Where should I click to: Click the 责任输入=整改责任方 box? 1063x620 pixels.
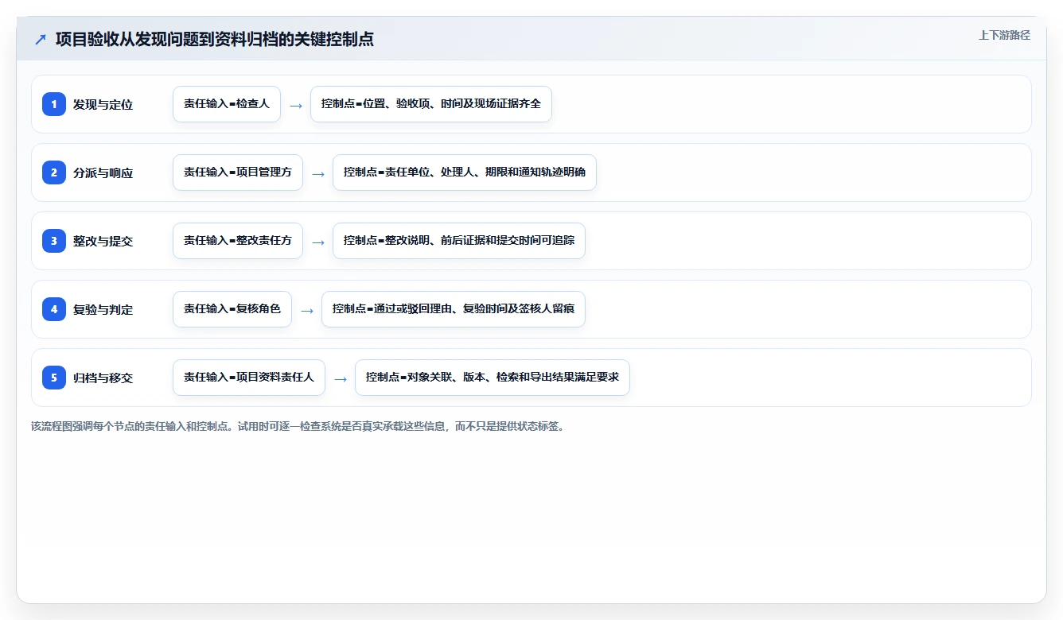click(238, 241)
